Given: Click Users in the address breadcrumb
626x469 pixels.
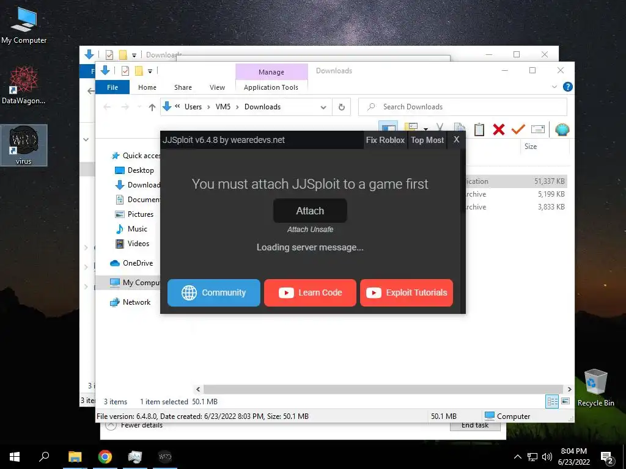Looking at the screenshot, I should tap(193, 107).
